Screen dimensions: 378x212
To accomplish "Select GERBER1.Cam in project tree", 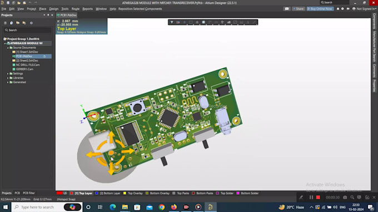I will click(x=24, y=69).
